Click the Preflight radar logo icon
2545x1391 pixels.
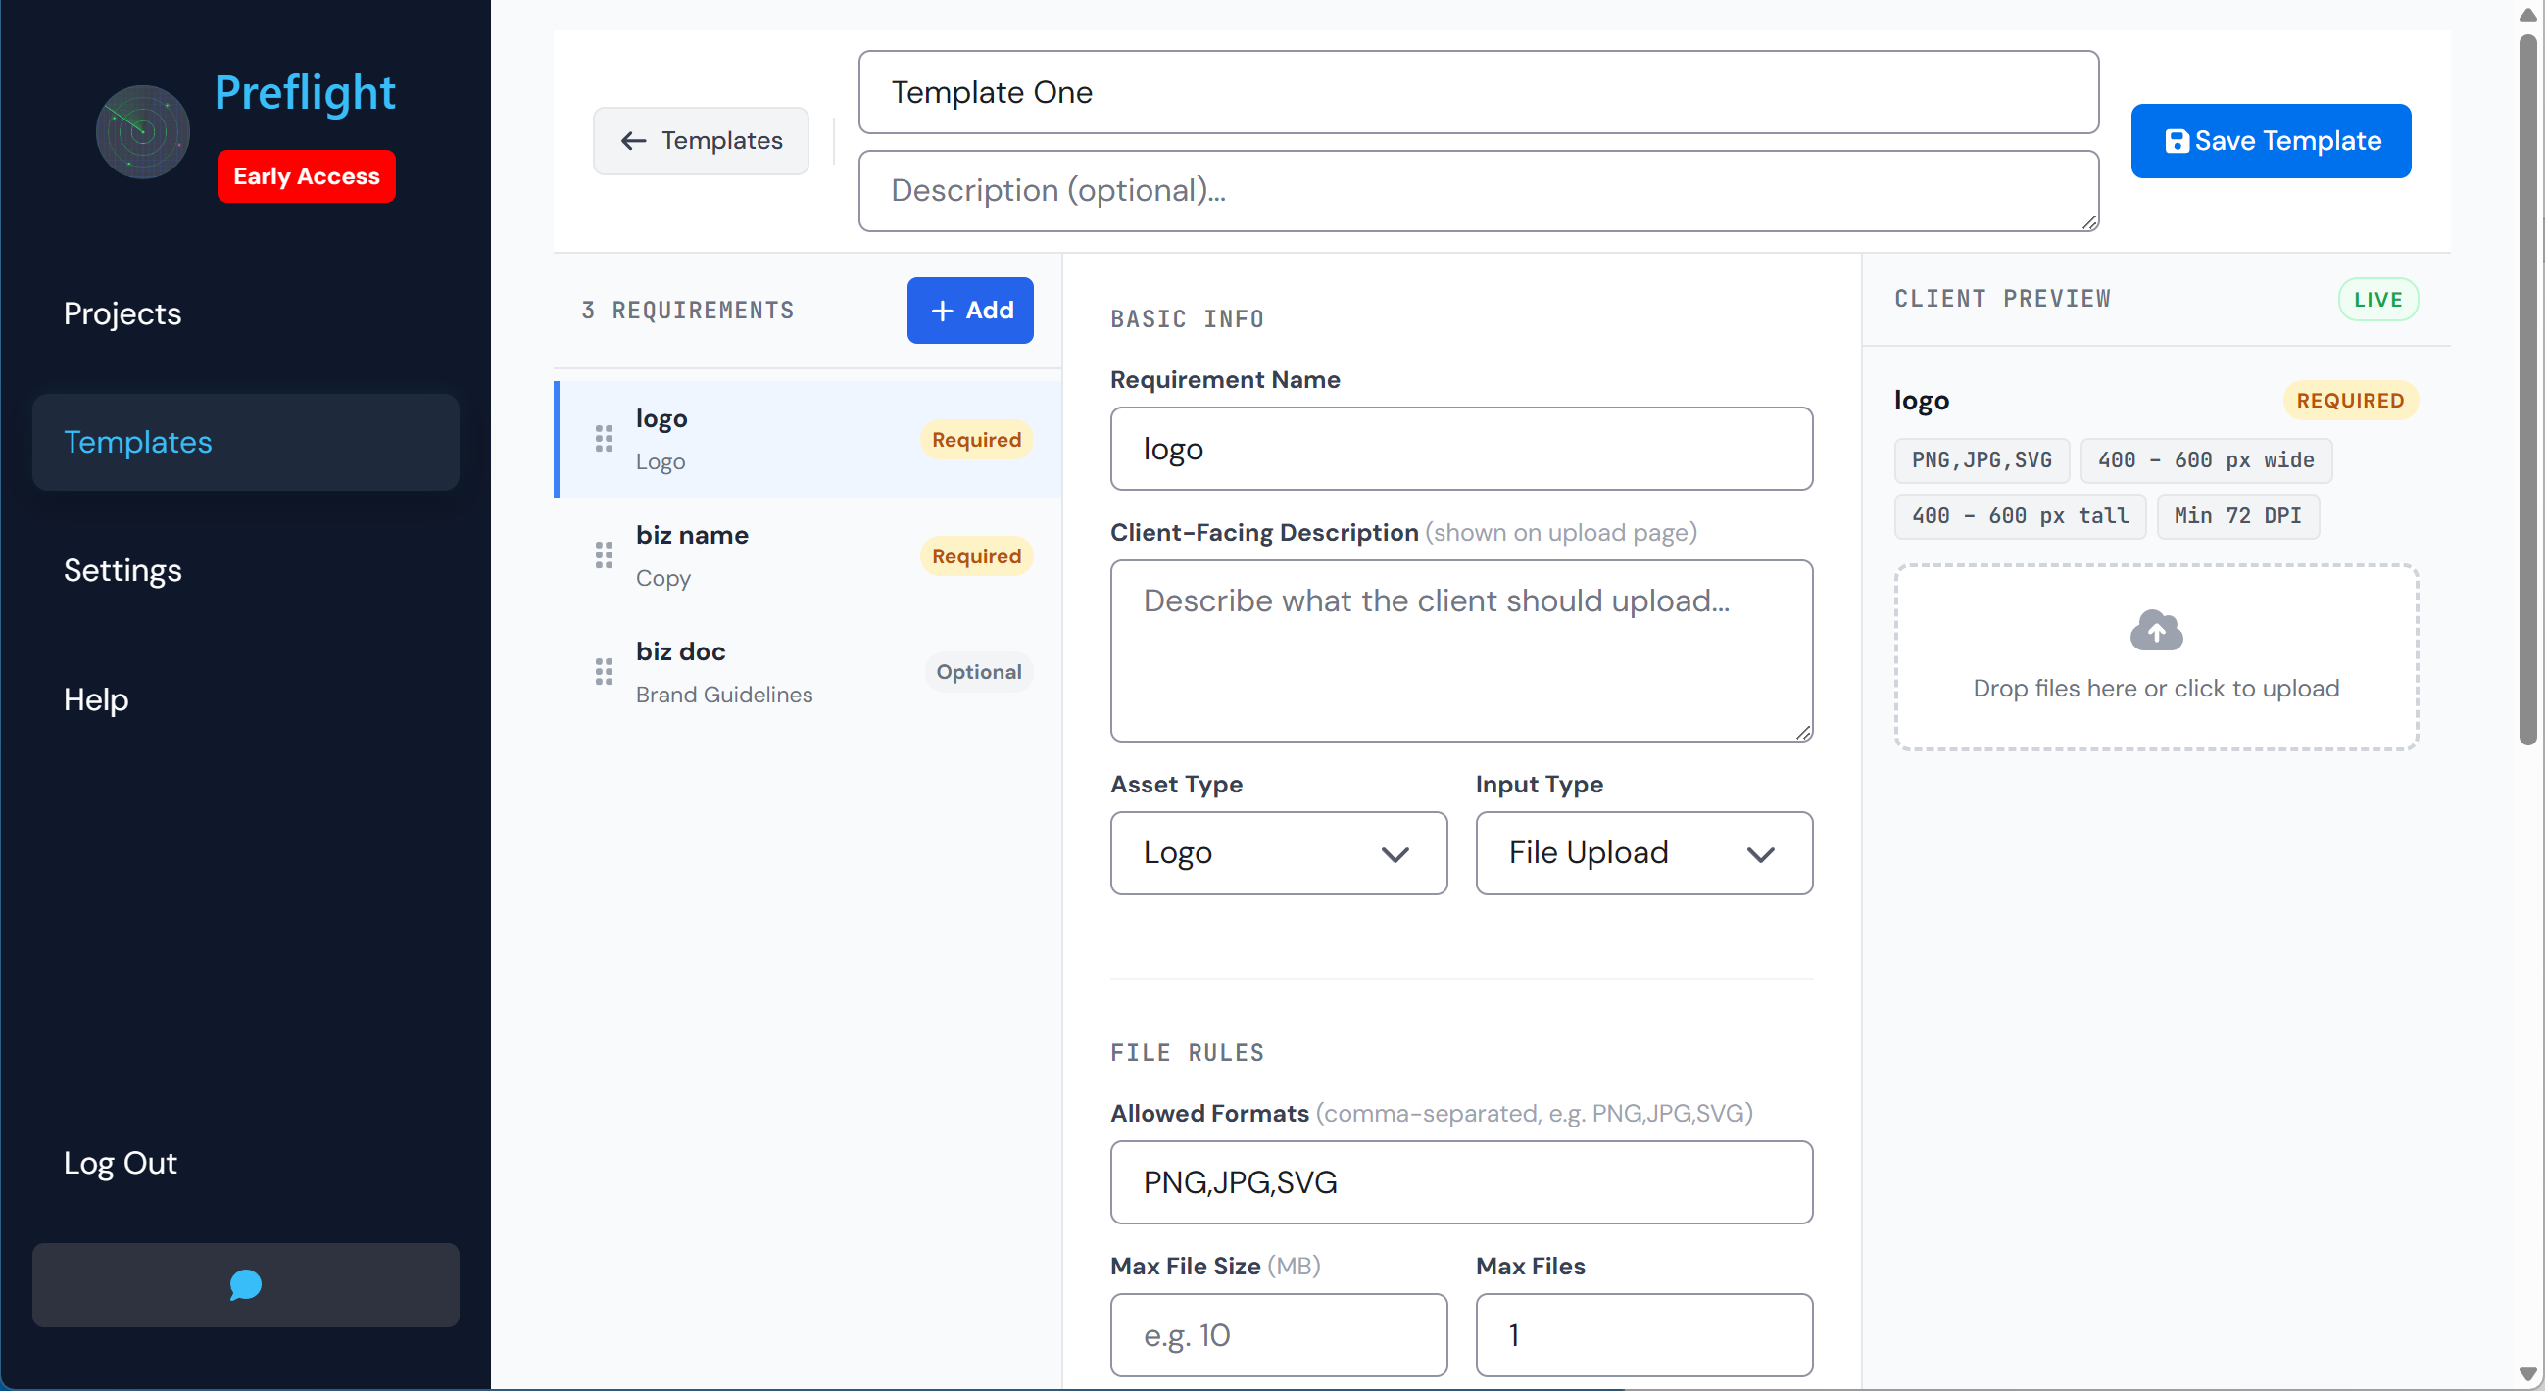coord(141,130)
